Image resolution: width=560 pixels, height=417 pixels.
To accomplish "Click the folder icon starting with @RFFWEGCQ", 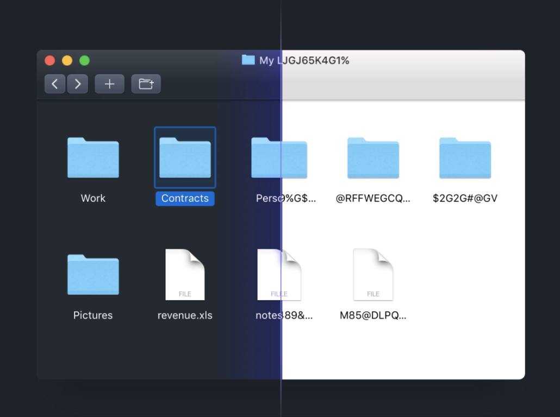I will (x=373, y=158).
